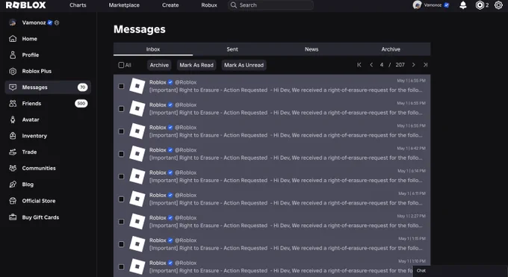Click the Roblox Plus icon in sidebar

13,71
